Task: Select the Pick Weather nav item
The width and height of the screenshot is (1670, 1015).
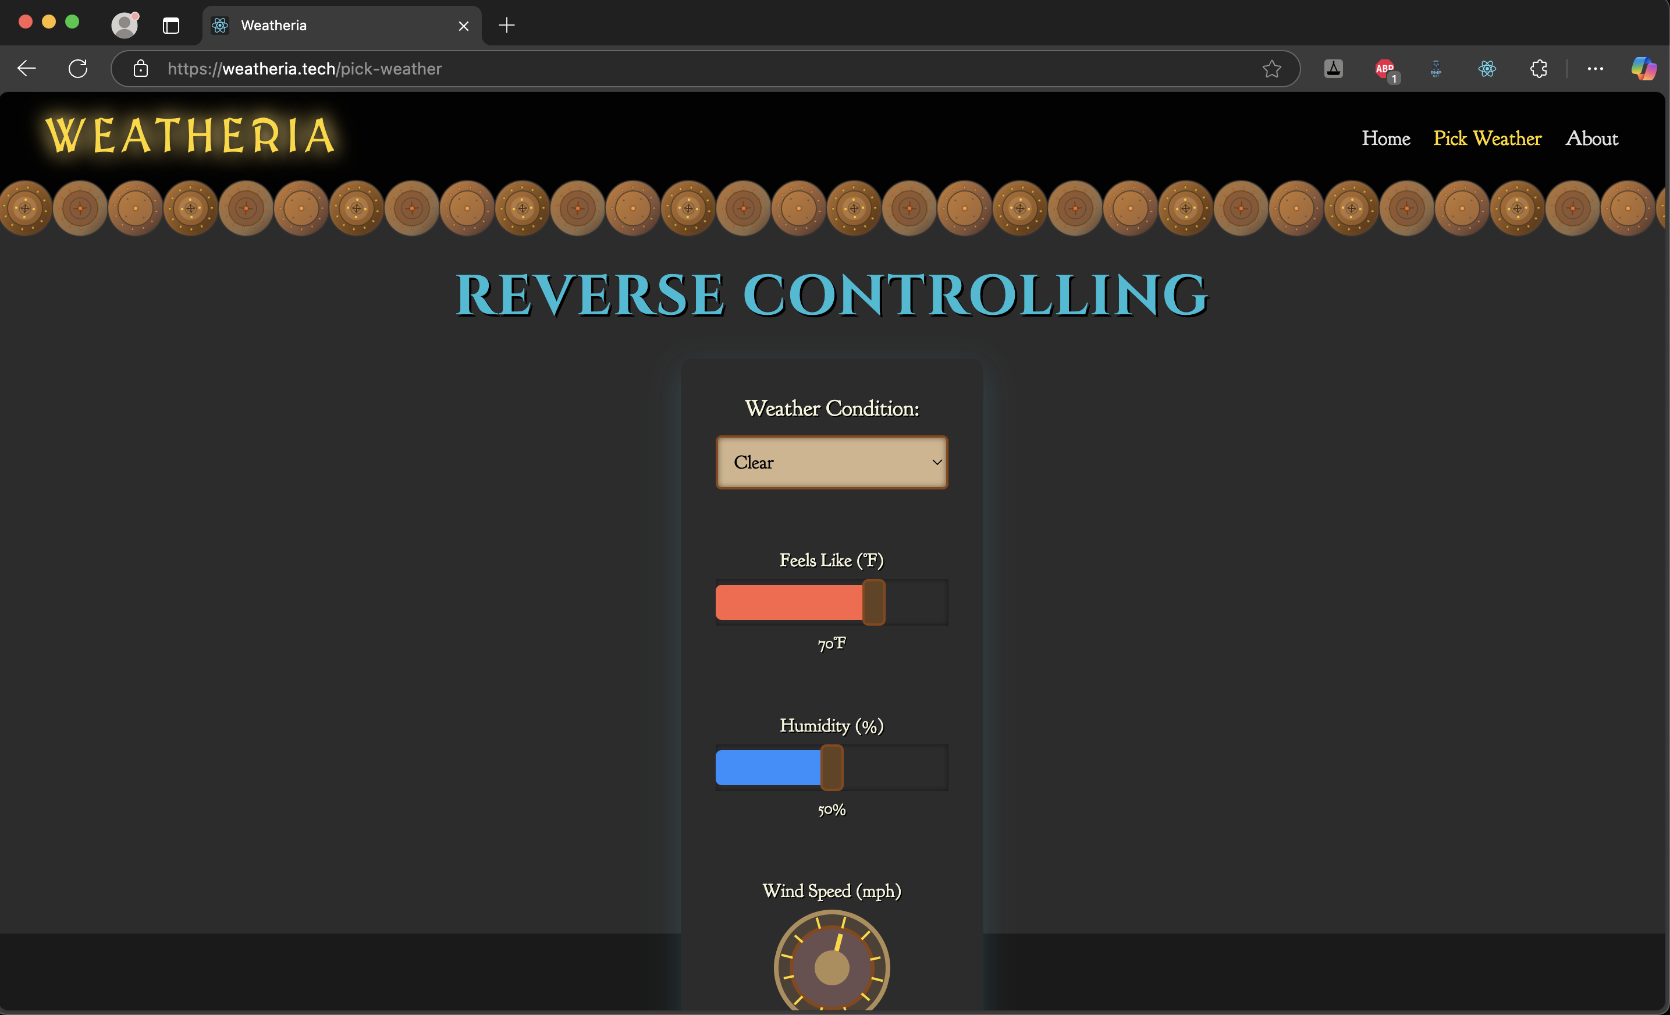Action: point(1487,139)
